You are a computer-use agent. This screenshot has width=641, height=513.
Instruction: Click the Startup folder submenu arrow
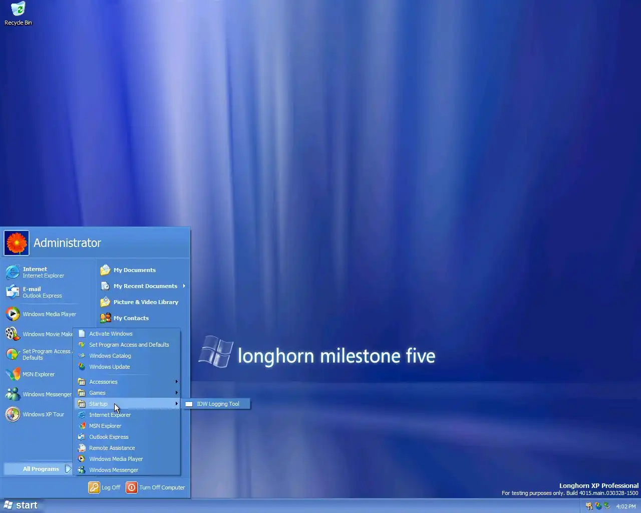point(176,404)
